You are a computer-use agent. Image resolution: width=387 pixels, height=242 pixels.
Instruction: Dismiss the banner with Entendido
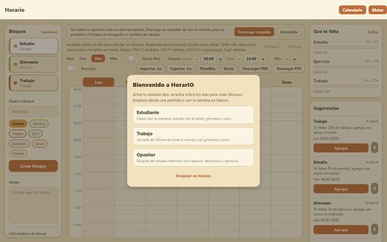(x=288, y=32)
